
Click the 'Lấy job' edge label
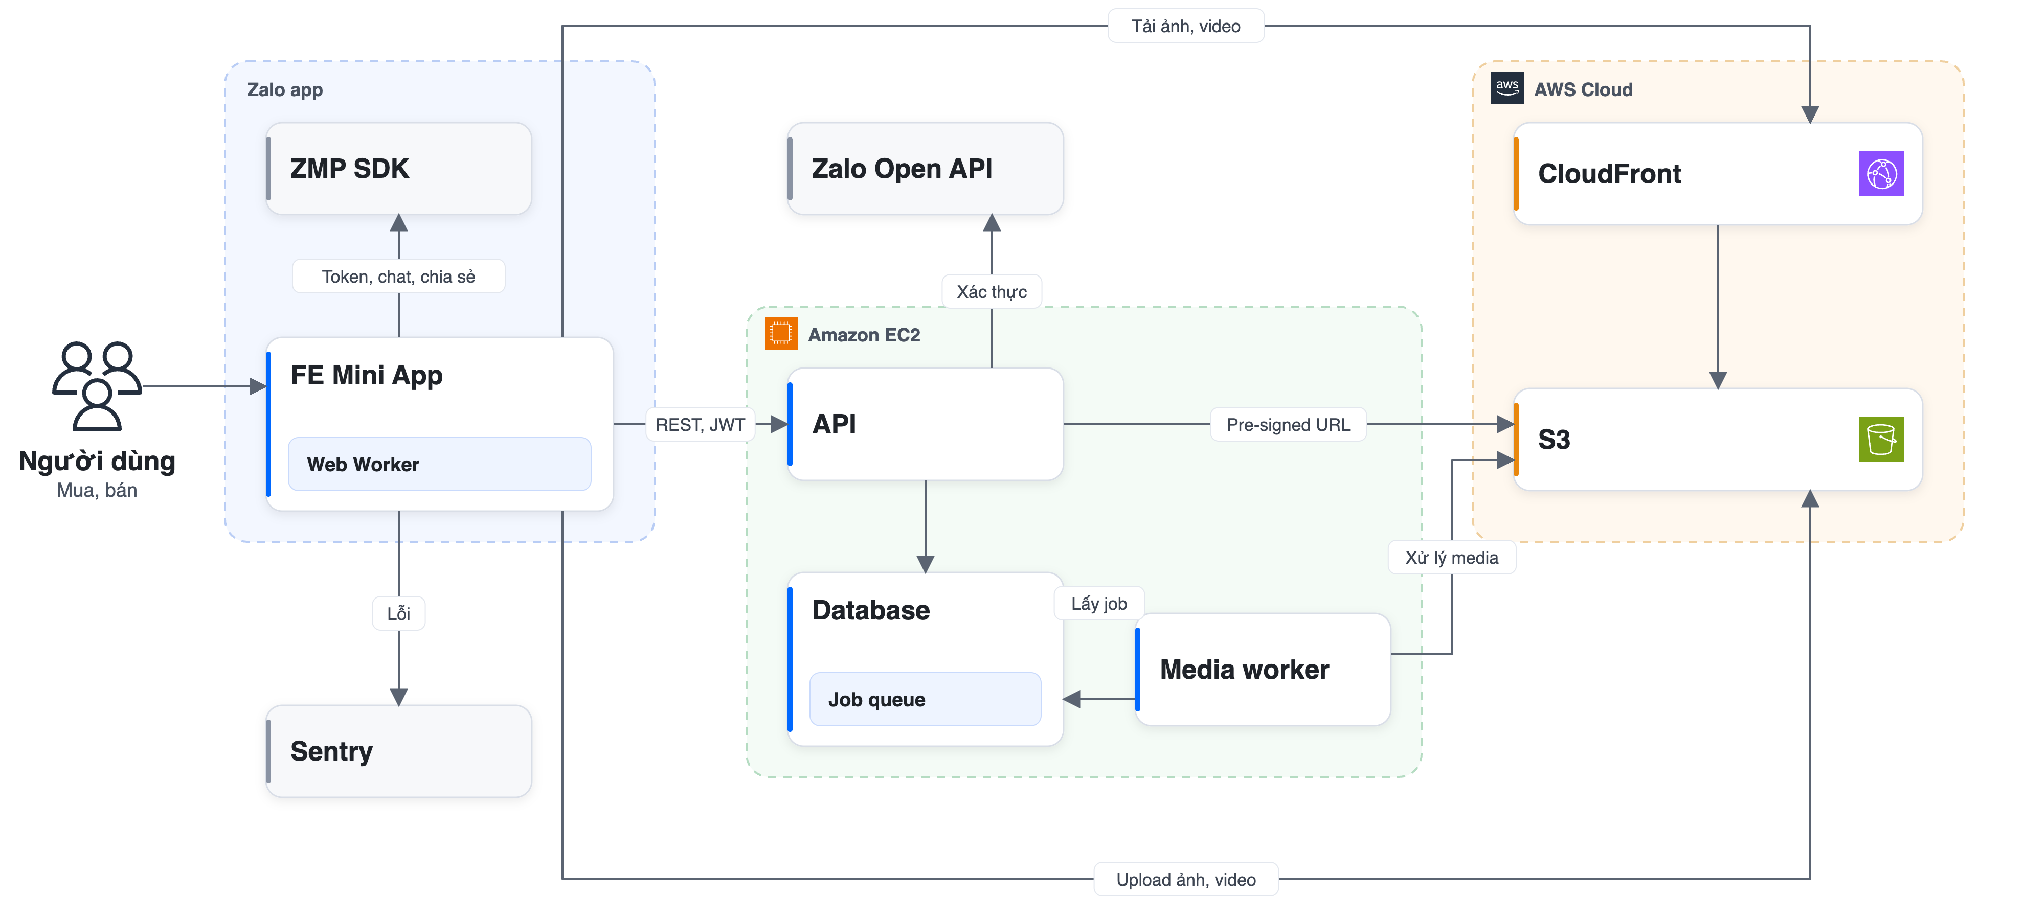1099,604
